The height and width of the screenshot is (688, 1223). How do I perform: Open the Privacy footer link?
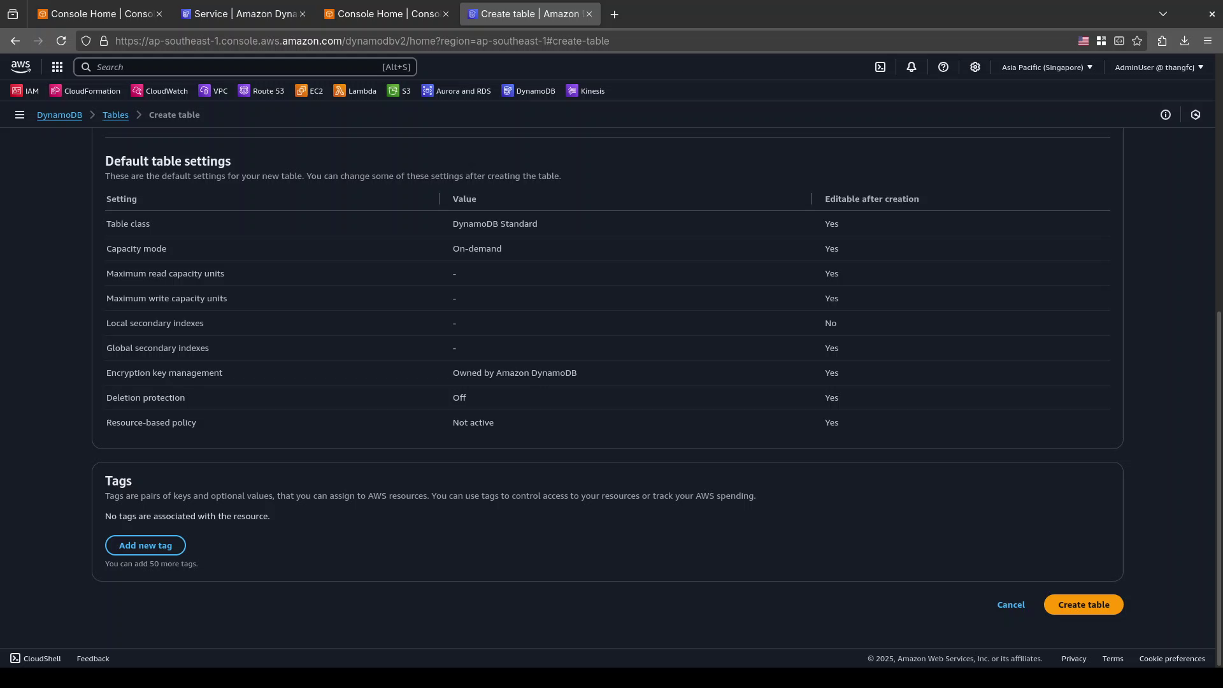coord(1073,658)
